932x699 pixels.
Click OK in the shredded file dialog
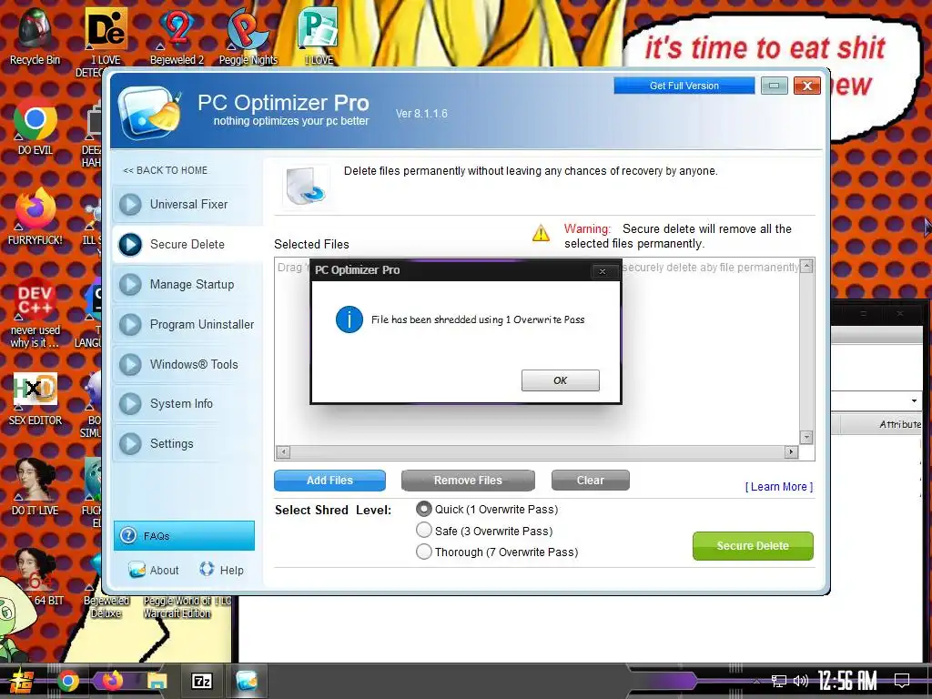pos(560,380)
